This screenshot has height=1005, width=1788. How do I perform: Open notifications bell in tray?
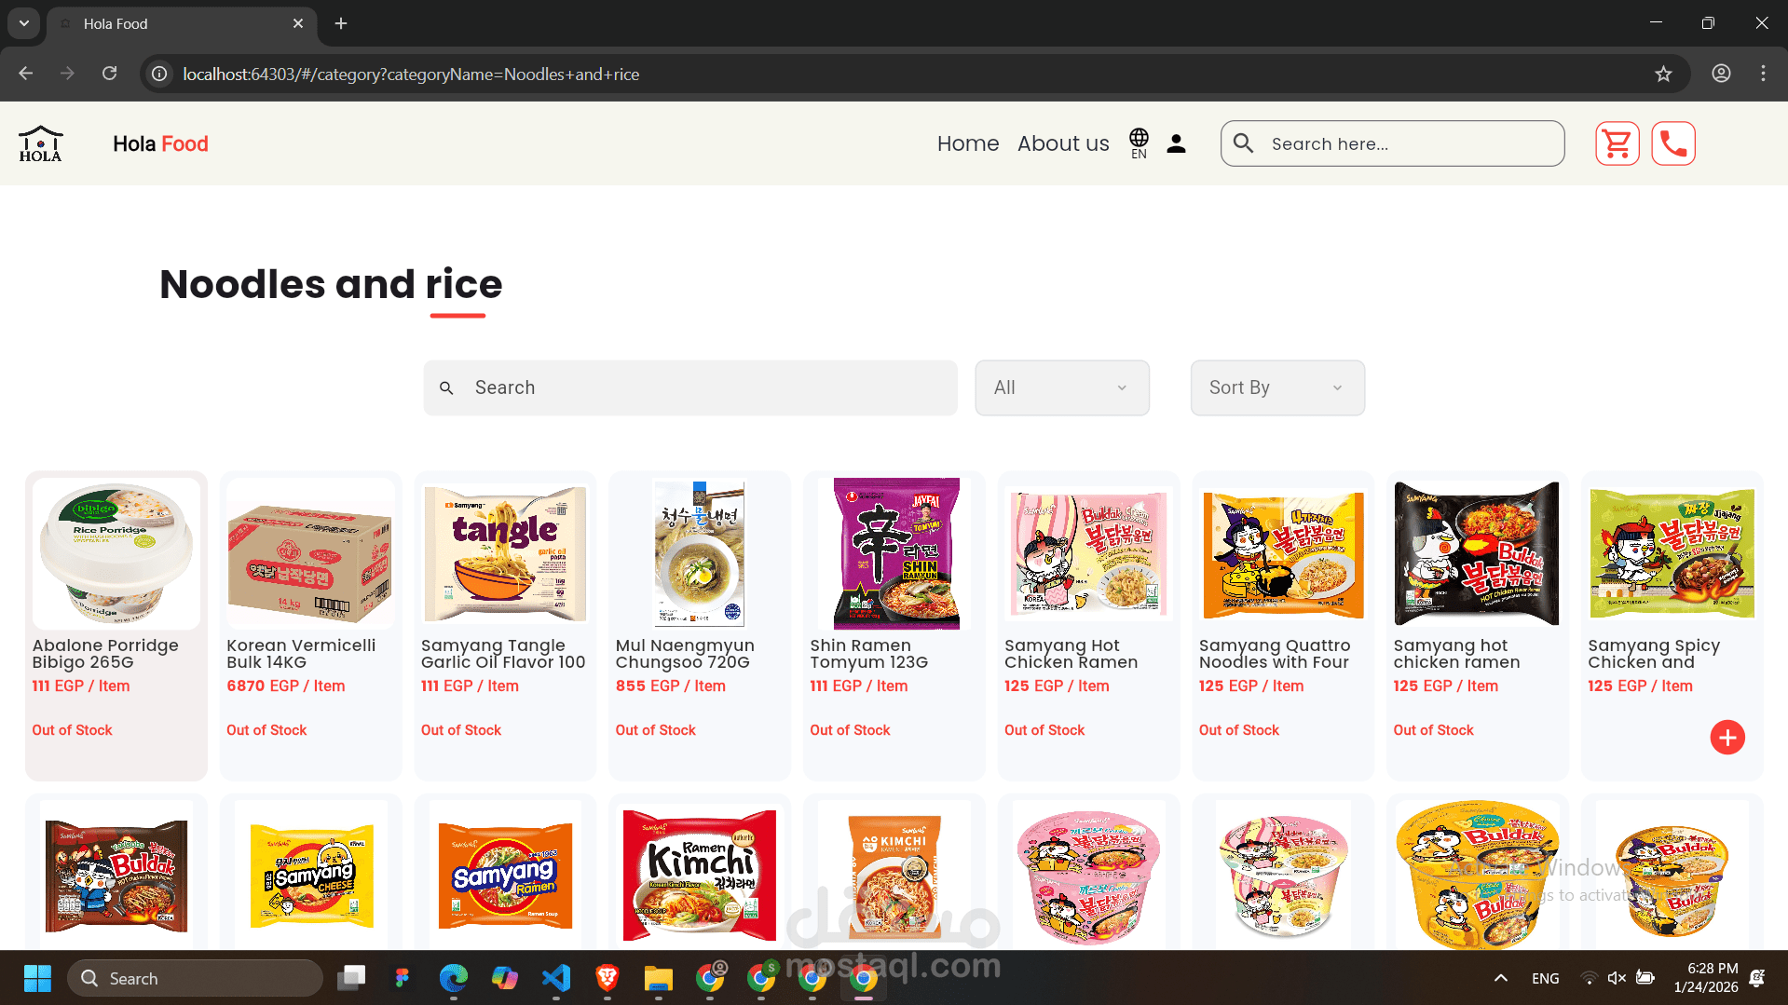coord(1757,978)
